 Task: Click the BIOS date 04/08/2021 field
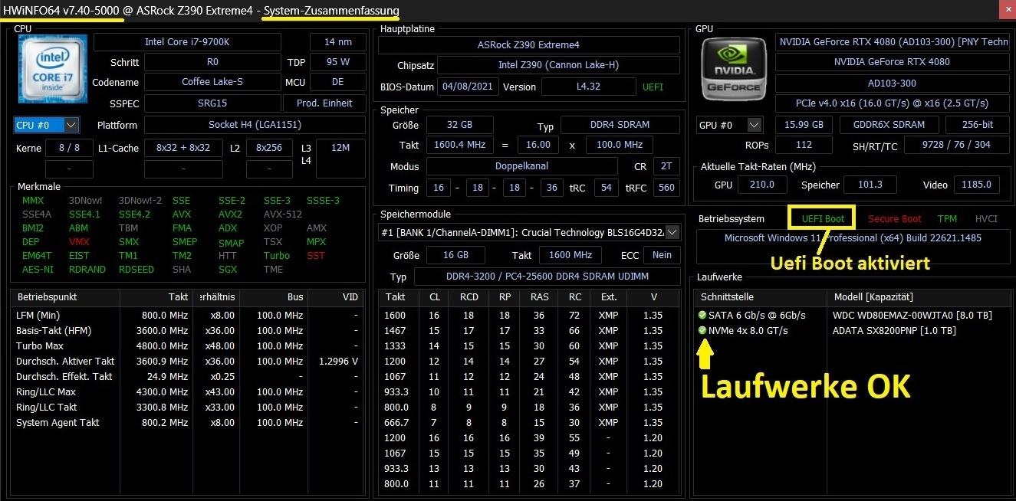(x=469, y=87)
